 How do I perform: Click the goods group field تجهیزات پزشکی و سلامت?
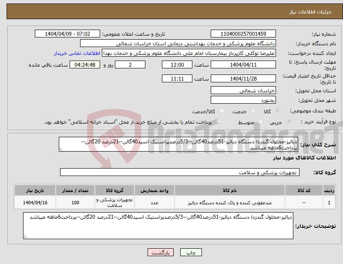(x=180, y=172)
